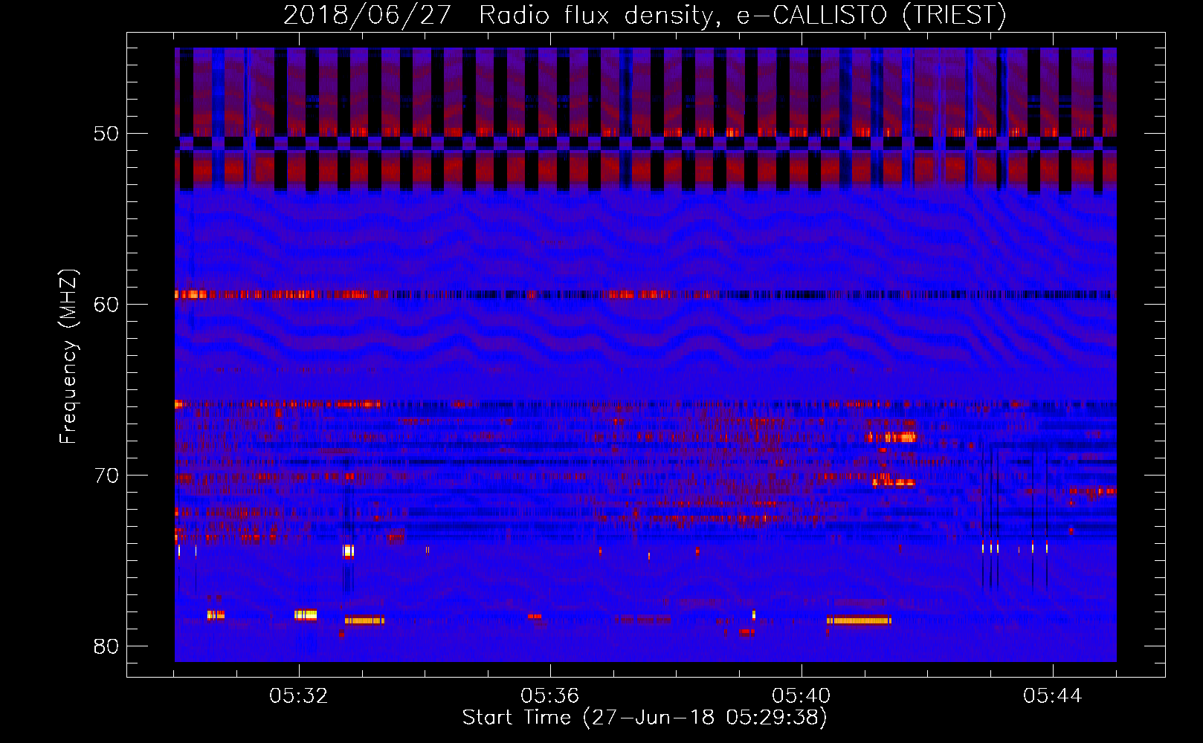Image resolution: width=1203 pixels, height=743 pixels.
Task: Click the 05:40 time tick label
Action: [x=802, y=696]
